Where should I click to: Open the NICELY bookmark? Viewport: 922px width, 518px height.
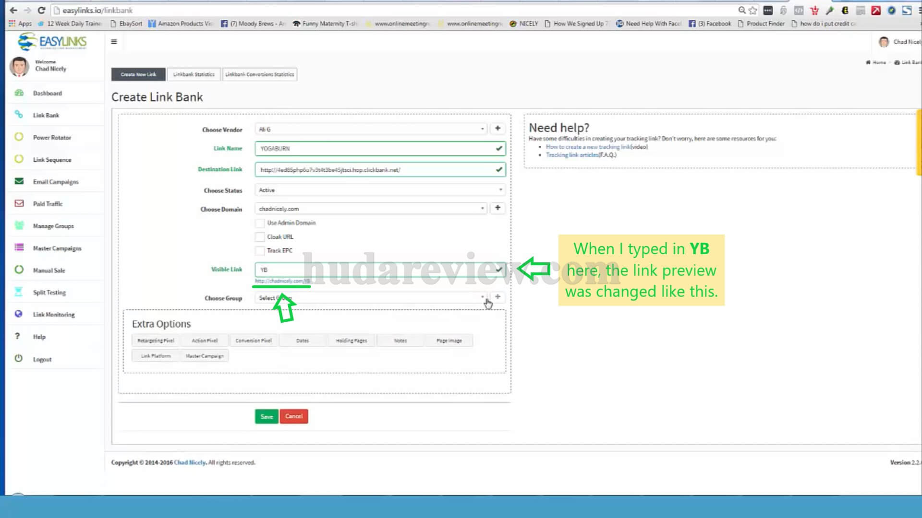(524, 24)
